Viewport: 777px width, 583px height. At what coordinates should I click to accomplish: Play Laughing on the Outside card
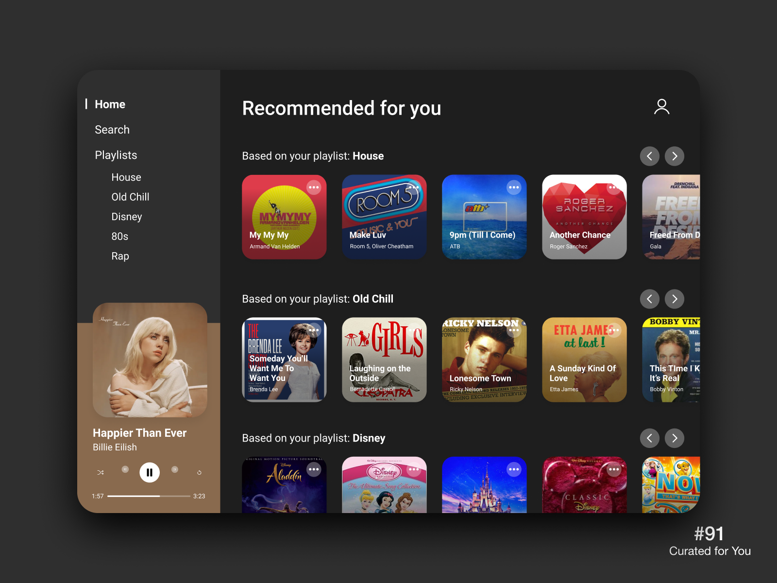coord(384,360)
